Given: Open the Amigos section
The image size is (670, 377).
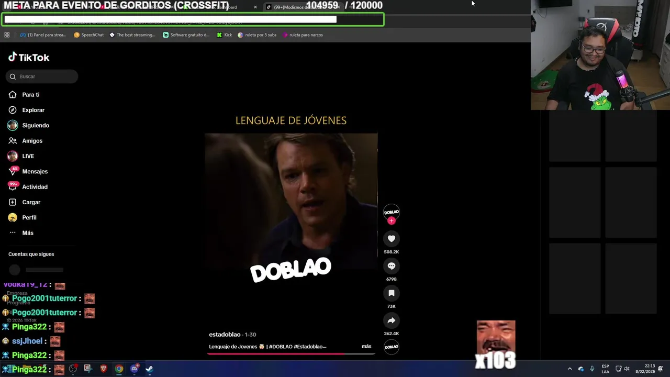Looking at the screenshot, I should tap(26, 141).
